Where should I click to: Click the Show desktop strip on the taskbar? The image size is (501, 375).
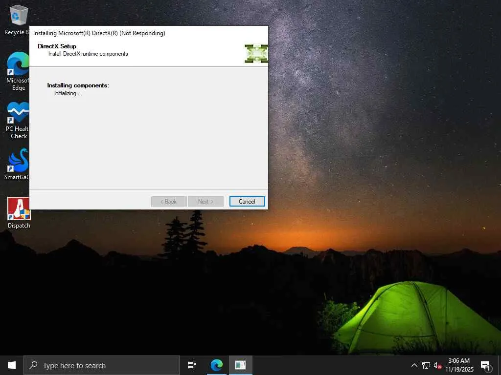(x=500, y=365)
